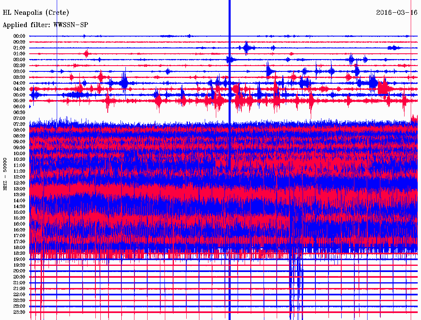The image size is (421, 320).
Task: Click the 13:00 time row label
Action: pos(19,189)
